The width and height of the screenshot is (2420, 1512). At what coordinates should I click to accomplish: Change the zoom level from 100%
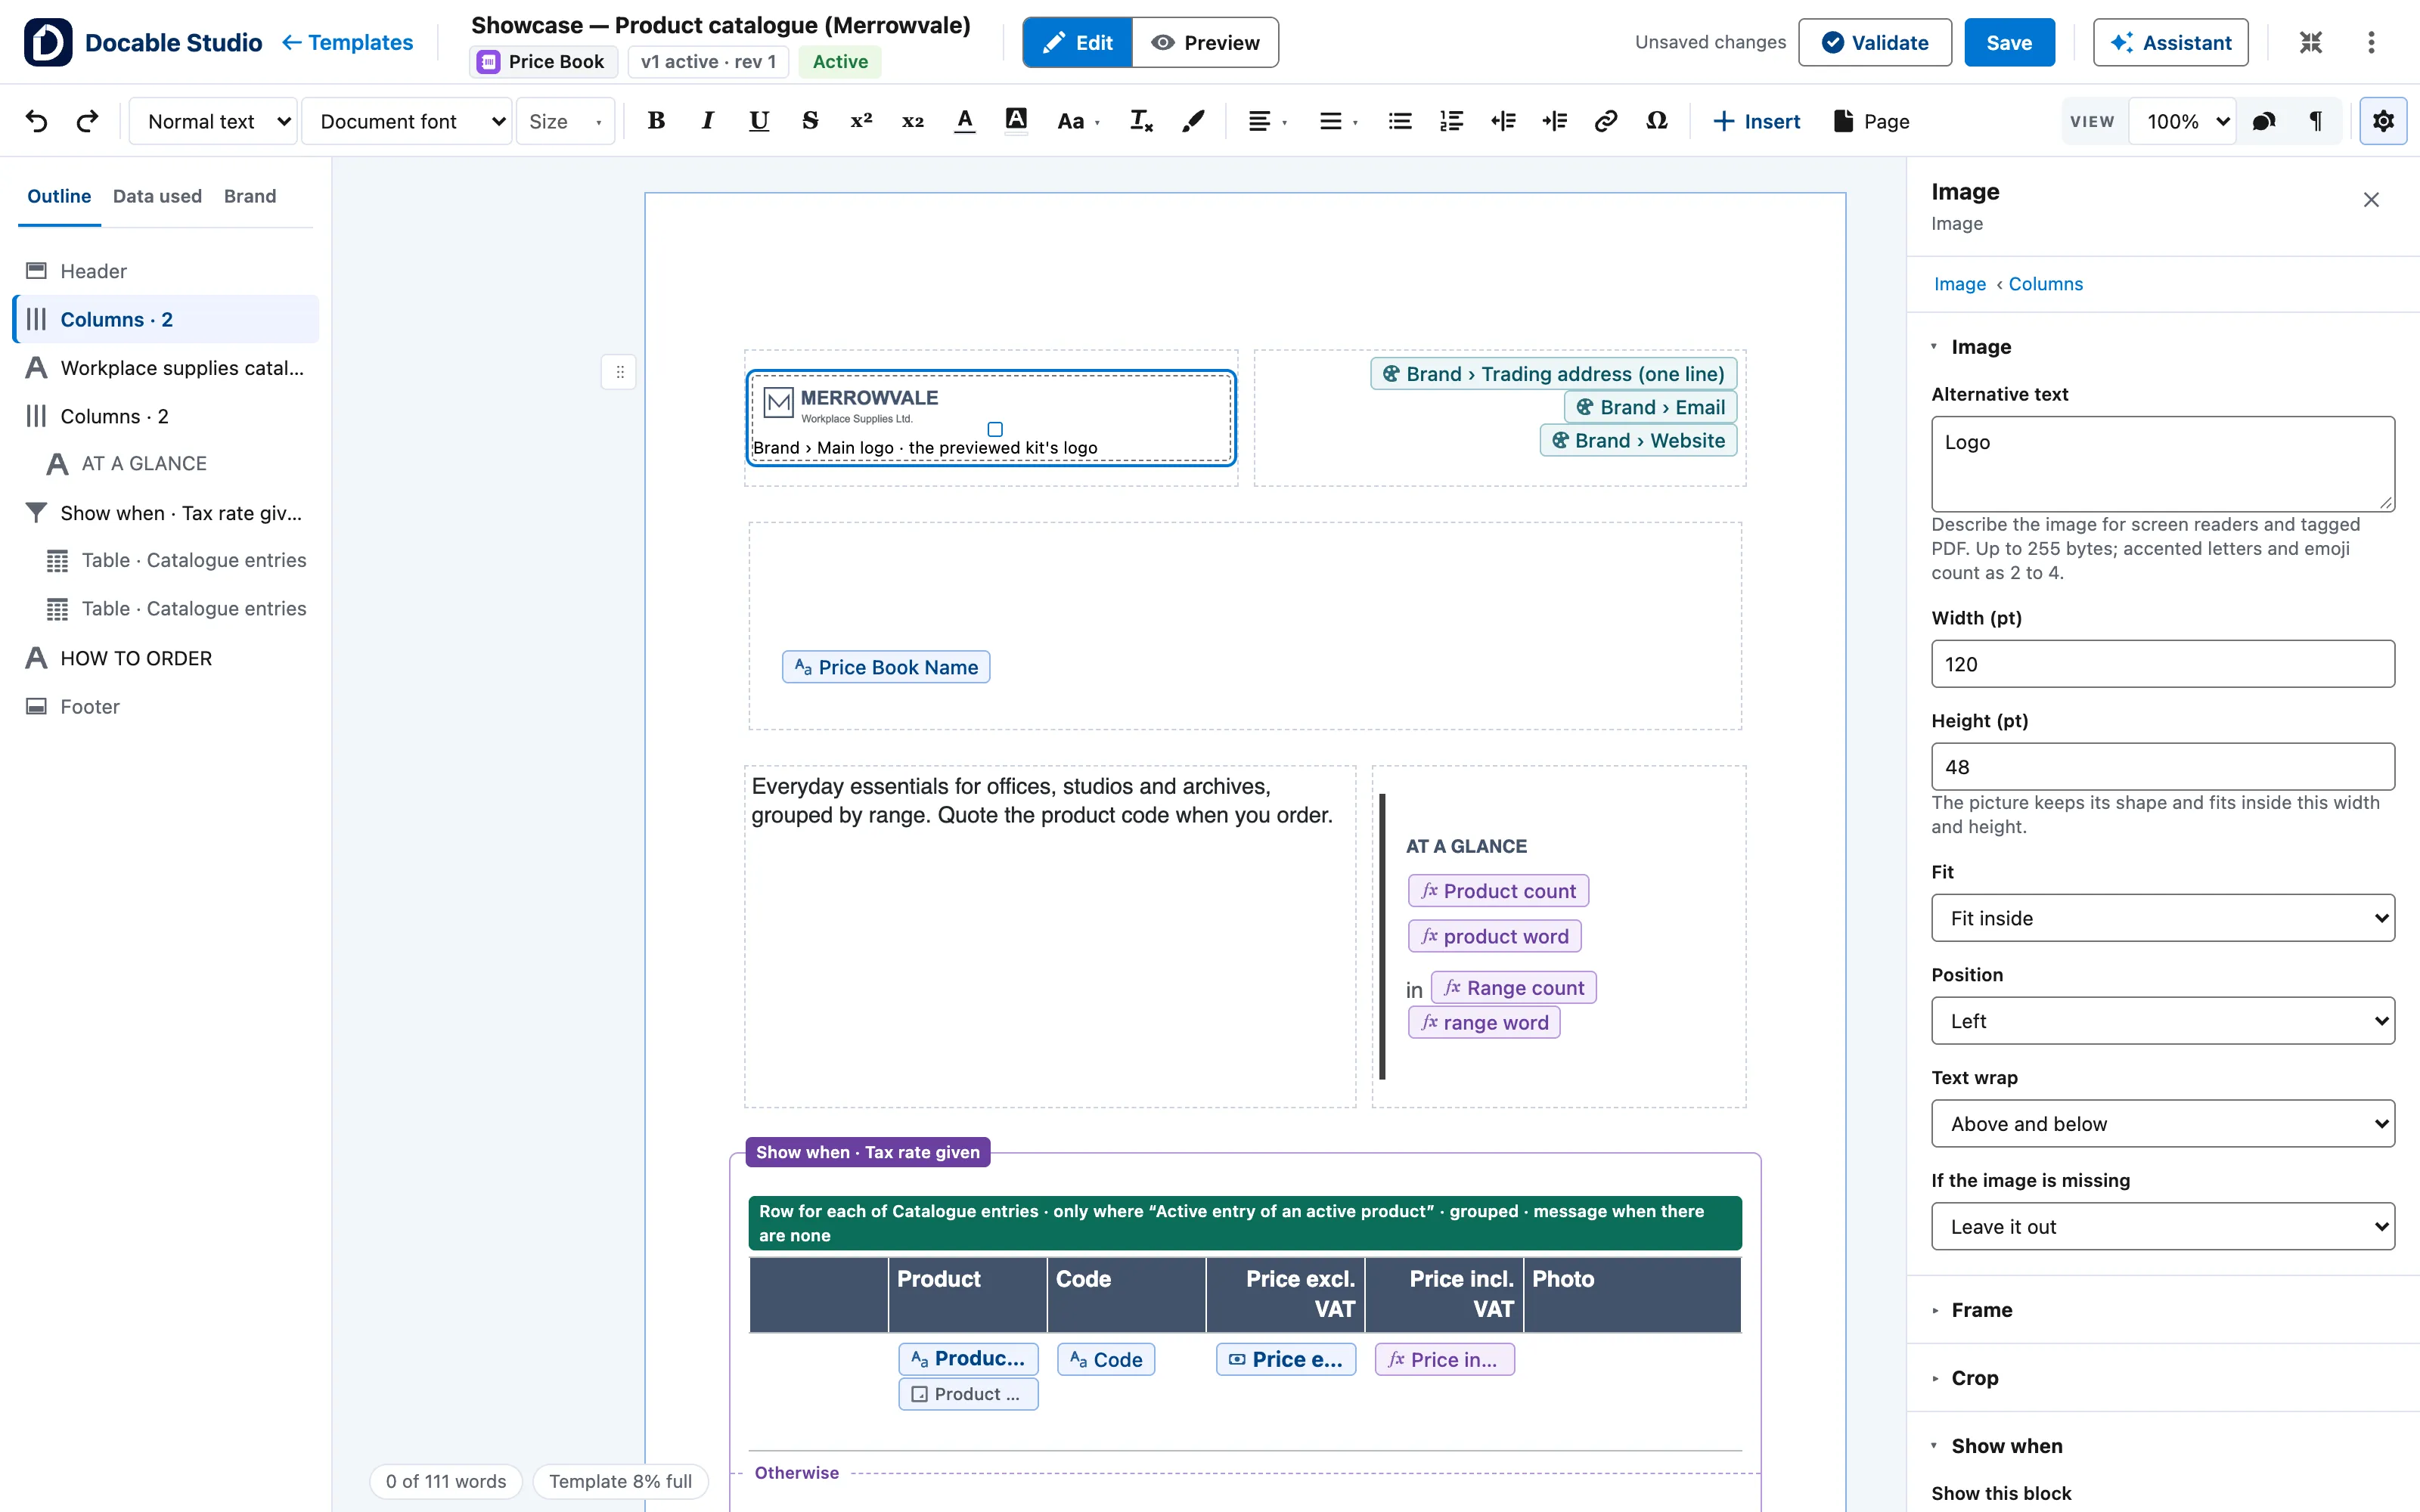2184,121
